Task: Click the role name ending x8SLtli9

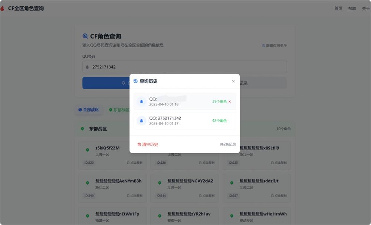Action: tap(259, 148)
